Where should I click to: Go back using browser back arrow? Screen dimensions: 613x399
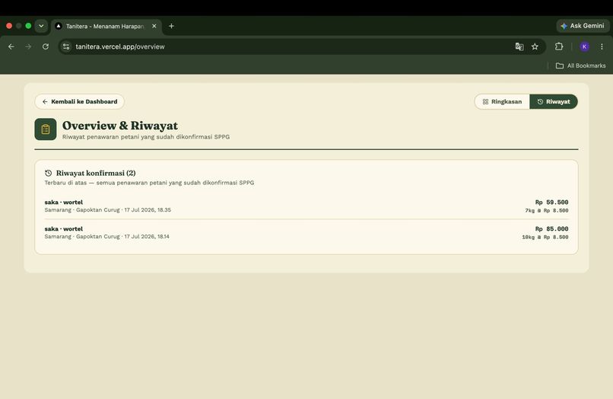tap(11, 46)
